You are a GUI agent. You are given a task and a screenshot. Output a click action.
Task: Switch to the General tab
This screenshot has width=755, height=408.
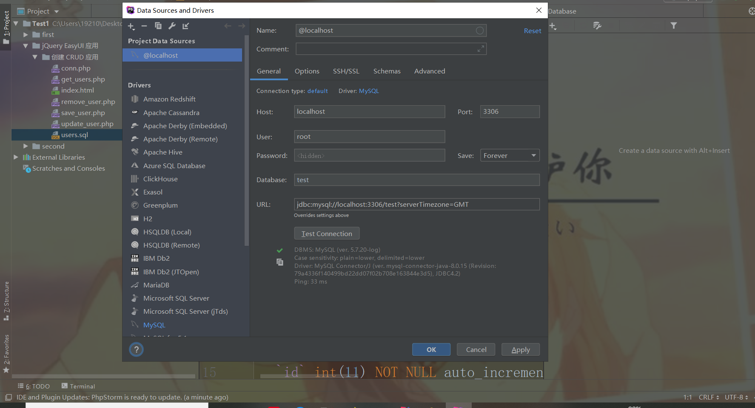pyautogui.click(x=269, y=71)
